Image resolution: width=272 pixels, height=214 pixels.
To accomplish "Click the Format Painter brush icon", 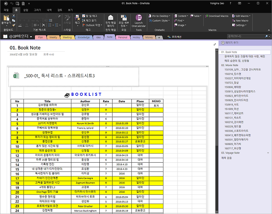I will click(x=14, y=25).
